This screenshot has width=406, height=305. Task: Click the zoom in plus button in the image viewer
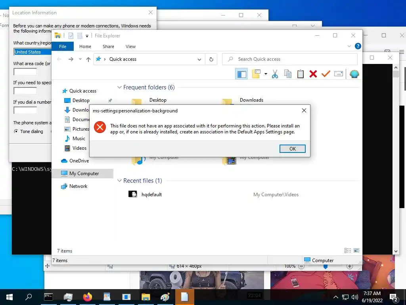[x=350, y=266]
